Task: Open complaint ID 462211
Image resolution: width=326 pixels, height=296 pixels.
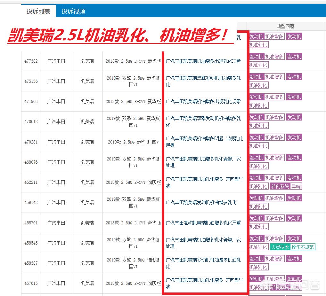Action: 31,183
